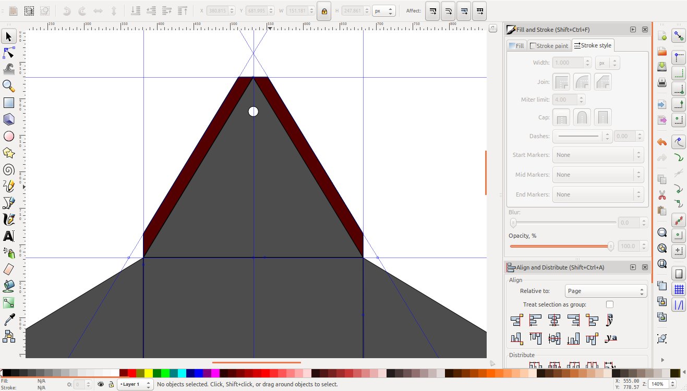687x391 pixels.
Task: Iconify the Fill and Stroke panel
Action: (633, 30)
